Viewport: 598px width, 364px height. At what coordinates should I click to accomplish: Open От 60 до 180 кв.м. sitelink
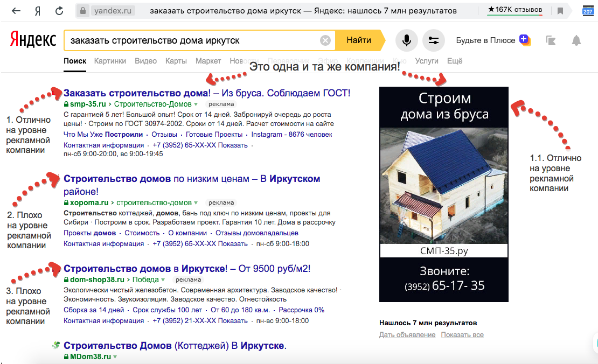[240, 310]
